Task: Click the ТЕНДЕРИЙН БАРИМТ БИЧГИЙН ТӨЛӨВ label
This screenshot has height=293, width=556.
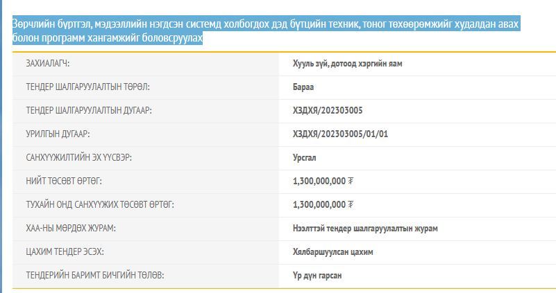Action: coord(95,276)
